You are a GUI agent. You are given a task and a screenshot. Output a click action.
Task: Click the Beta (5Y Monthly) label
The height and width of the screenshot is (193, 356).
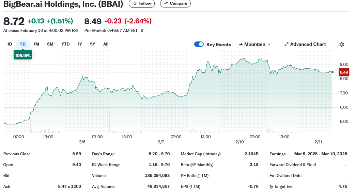(x=197, y=165)
